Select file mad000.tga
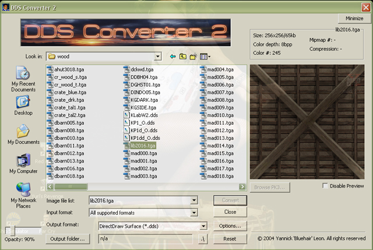Image resolution: width=373 pixels, height=250 pixels. pos(140,153)
